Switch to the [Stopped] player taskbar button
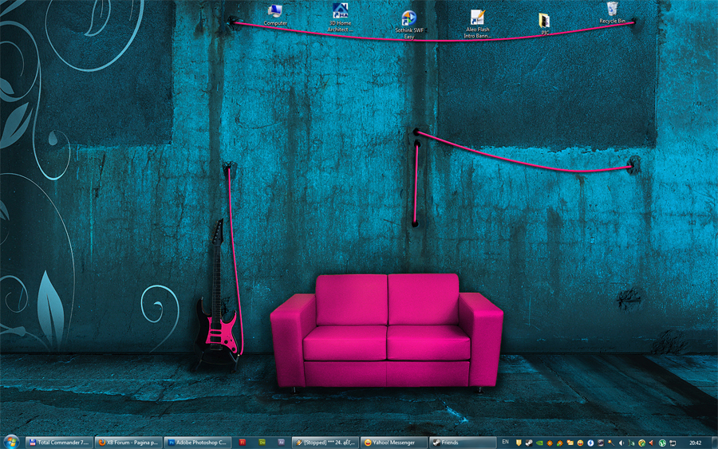Image resolution: width=718 pixels, height=449 pixels. click(x=325, y=443)
